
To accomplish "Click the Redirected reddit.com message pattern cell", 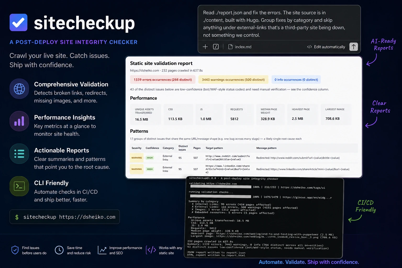I will [x=298, y=158].
